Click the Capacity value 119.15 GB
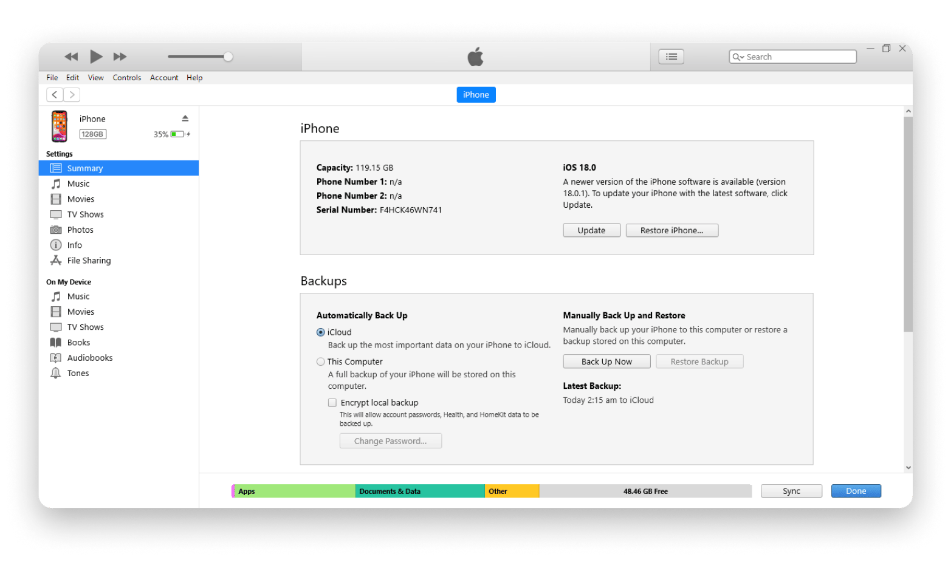948x565 pixels. coord(374,168)
